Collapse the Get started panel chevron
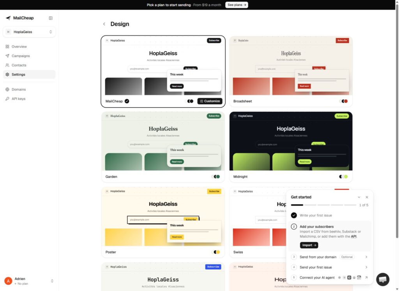 click(359, 197)
